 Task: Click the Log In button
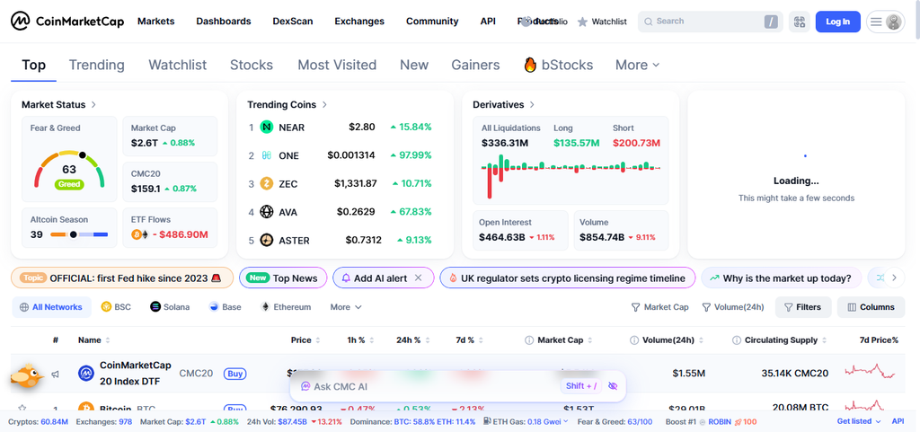coord(838,22)
